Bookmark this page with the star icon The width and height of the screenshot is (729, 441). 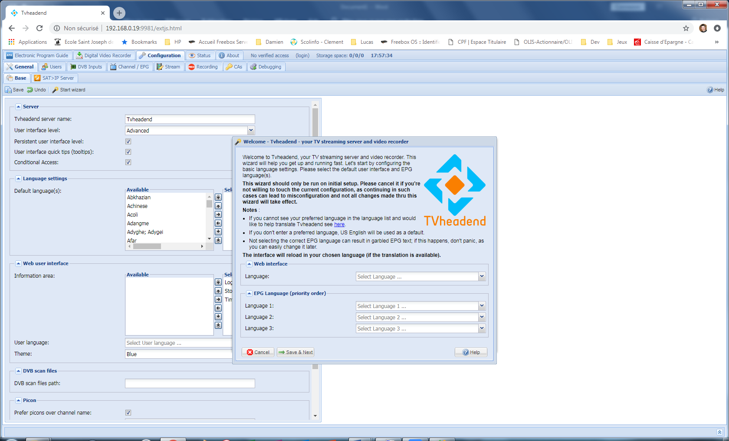pyautogui.click(x=686, y=28)
